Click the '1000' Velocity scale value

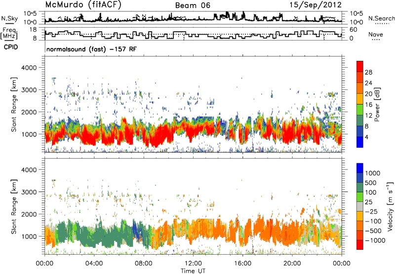[x=372, y=173]
